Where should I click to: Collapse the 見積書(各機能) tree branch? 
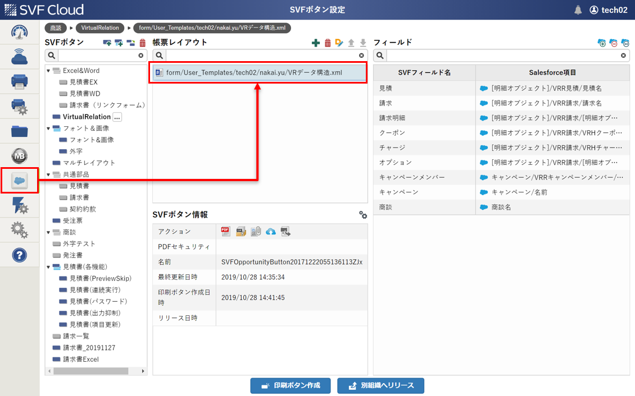[x=48, y=266]
